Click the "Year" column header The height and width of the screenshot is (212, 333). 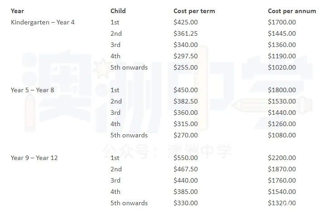[17, 11]
